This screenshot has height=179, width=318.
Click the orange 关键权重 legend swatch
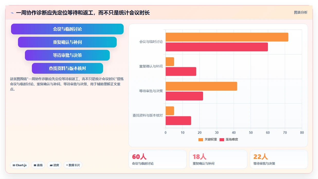click(x=201, y=139)
